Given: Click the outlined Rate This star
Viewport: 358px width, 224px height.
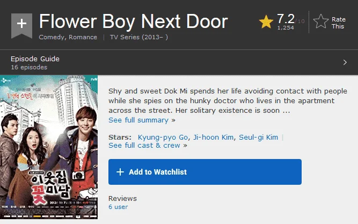Looking at the screenshot, I should (321, 21).
